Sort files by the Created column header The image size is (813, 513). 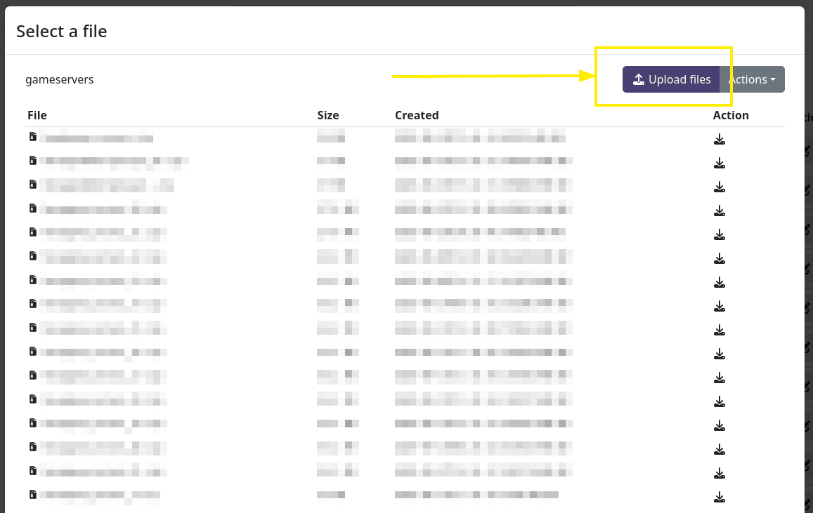coord(417,115)
